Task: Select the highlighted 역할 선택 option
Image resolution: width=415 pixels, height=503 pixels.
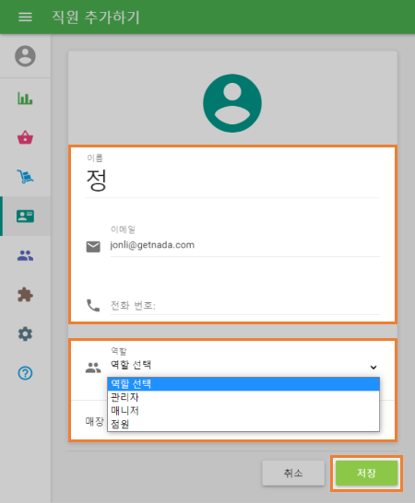Action: 243,384
